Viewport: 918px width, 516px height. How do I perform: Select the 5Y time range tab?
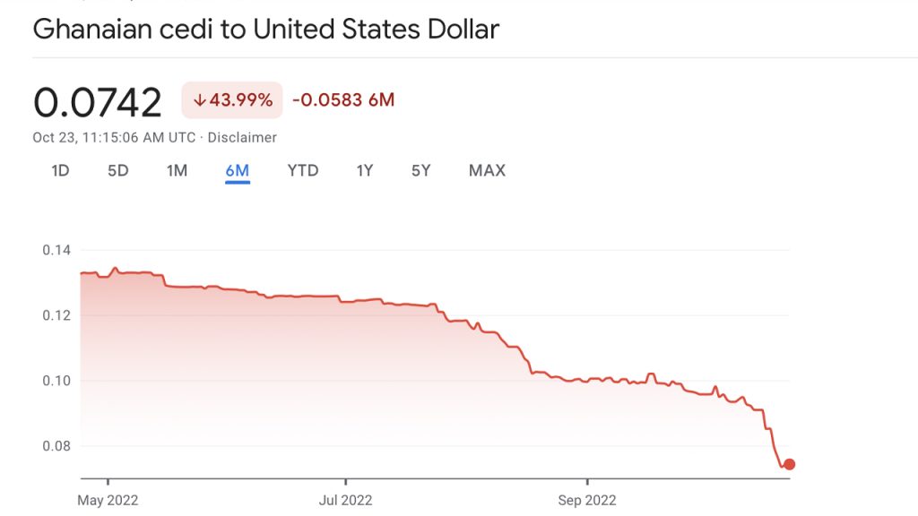point(420,170)
